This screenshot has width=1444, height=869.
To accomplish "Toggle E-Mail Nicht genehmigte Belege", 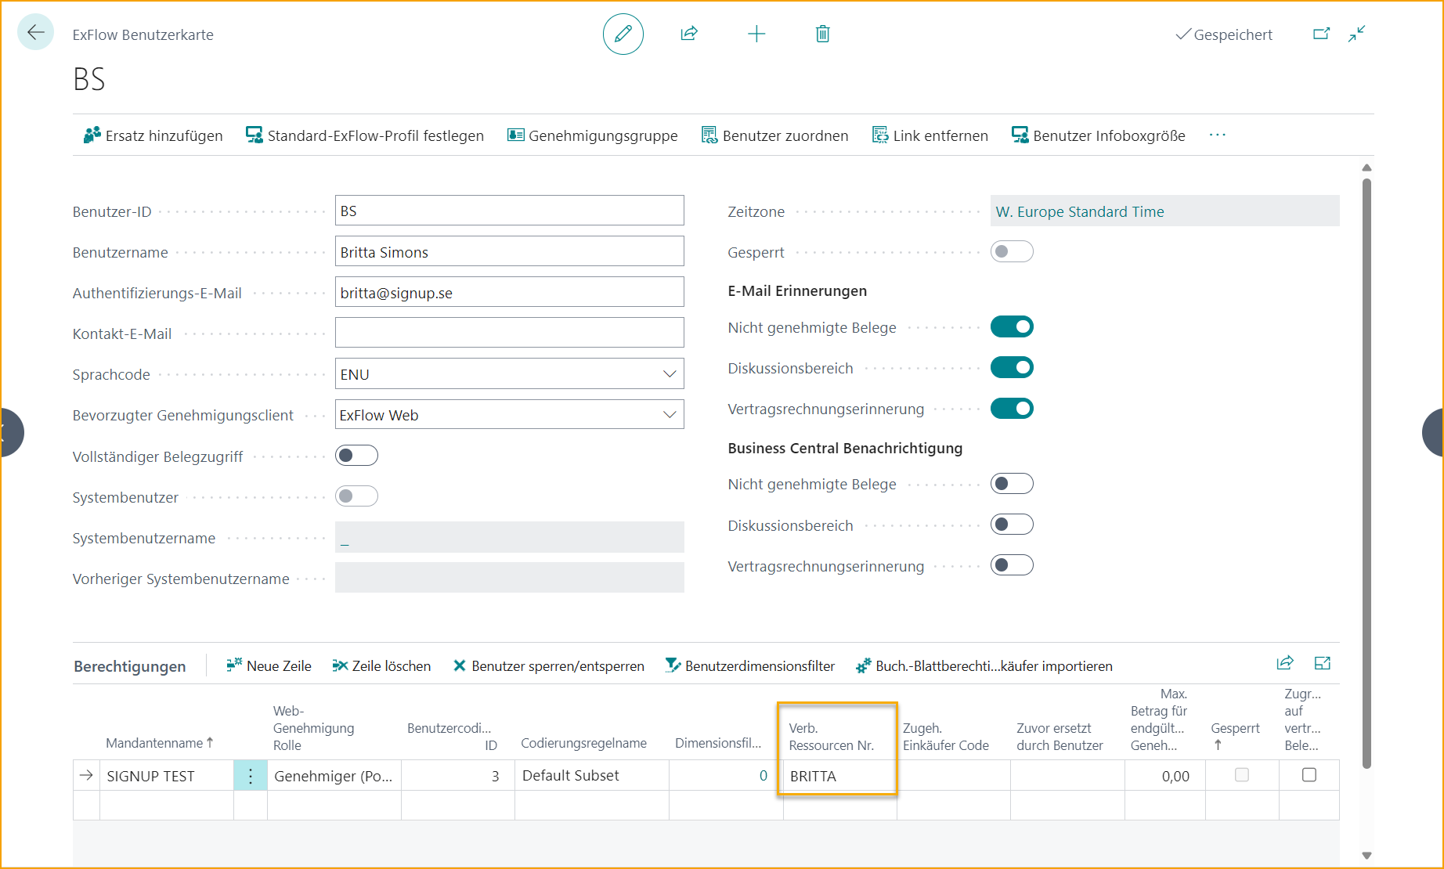I will pyautogui.click(x=1012, y=326).
